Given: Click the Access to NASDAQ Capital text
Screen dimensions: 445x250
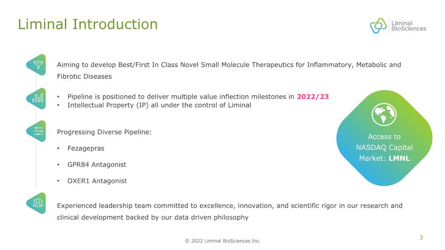Looking at the screenshot, I should [384, 142].
